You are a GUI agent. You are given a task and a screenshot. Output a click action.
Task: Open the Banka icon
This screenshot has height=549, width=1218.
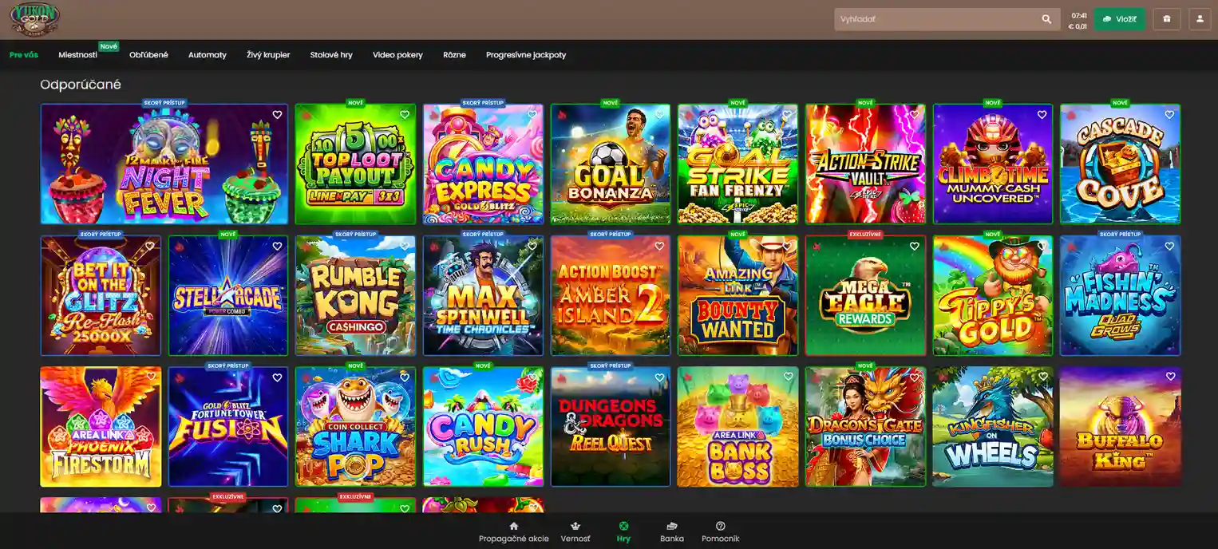tap(672, 526)
